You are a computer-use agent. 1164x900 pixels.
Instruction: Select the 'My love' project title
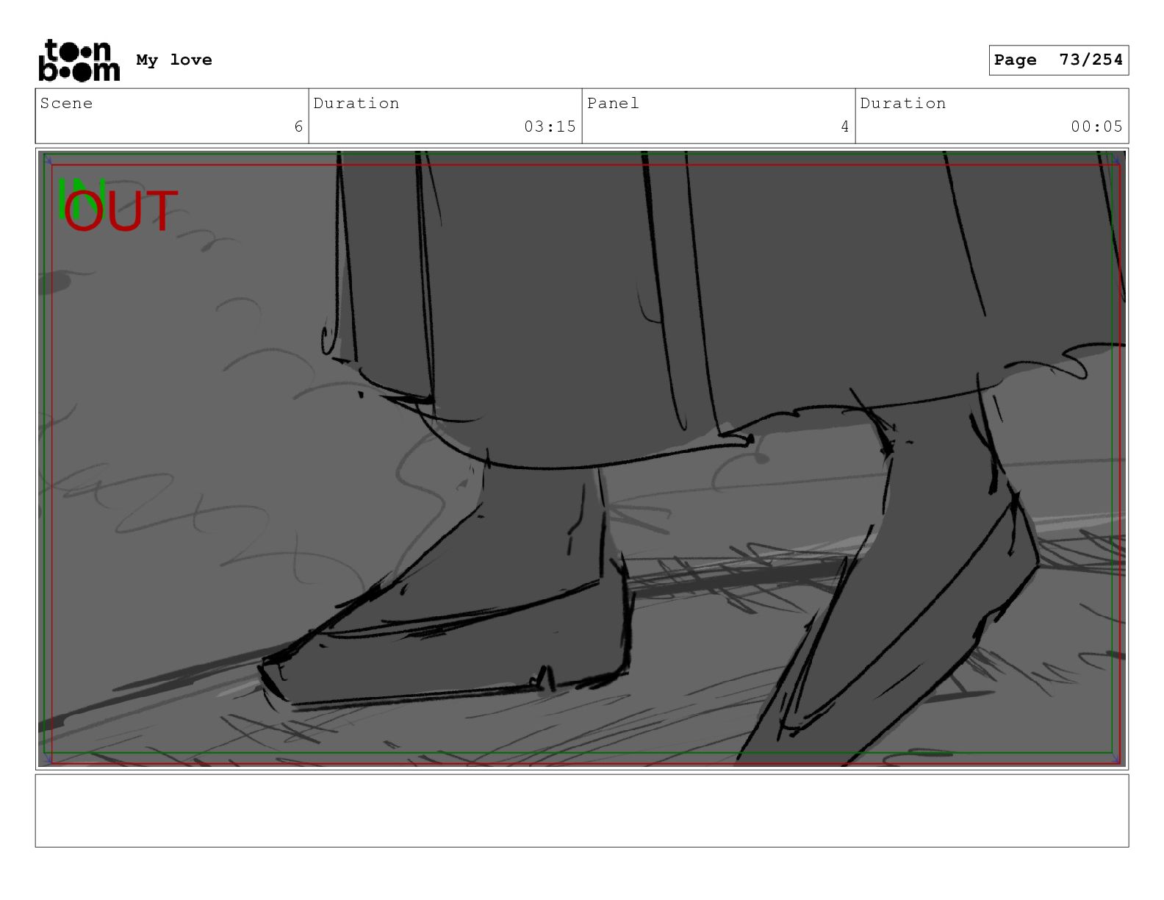tap(174, 60)
